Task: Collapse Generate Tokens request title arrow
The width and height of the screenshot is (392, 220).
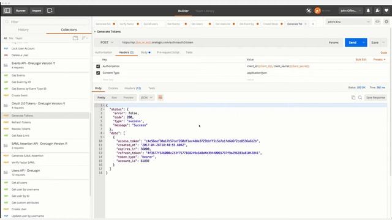Action: click(95, 32)
